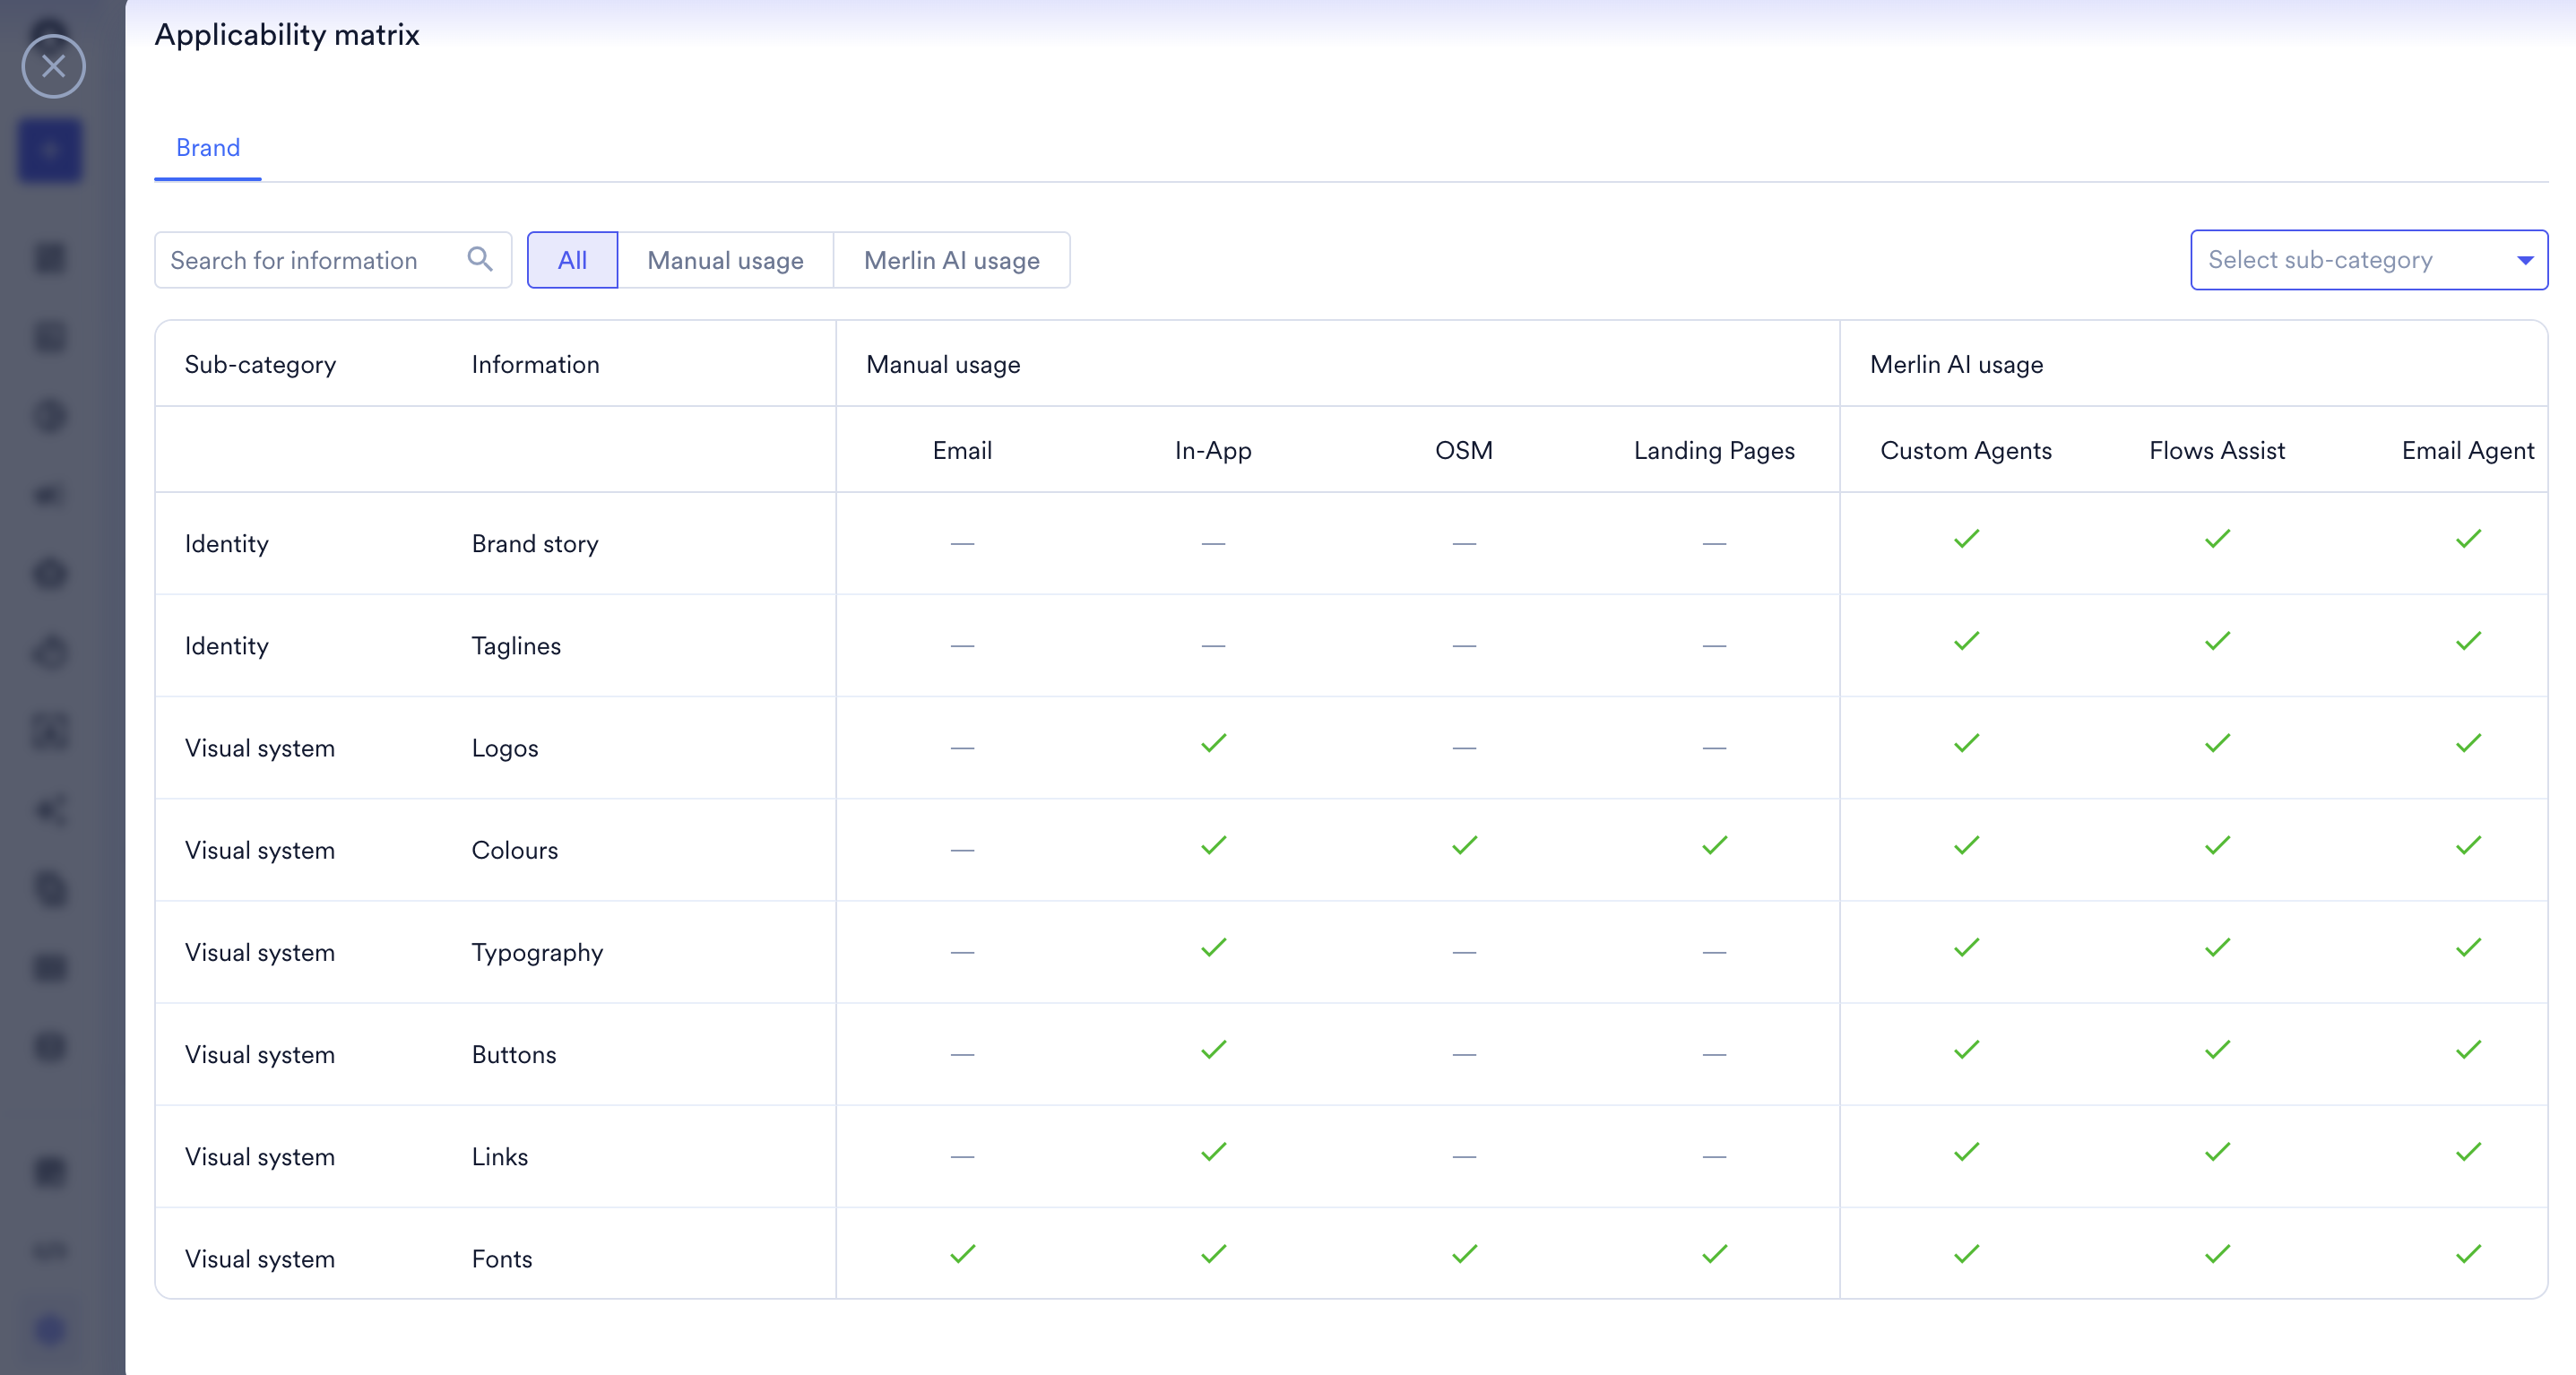Click the Fonts Custom Agents check mark
The image size is (2576, 1375).
pos(1967,1254)
